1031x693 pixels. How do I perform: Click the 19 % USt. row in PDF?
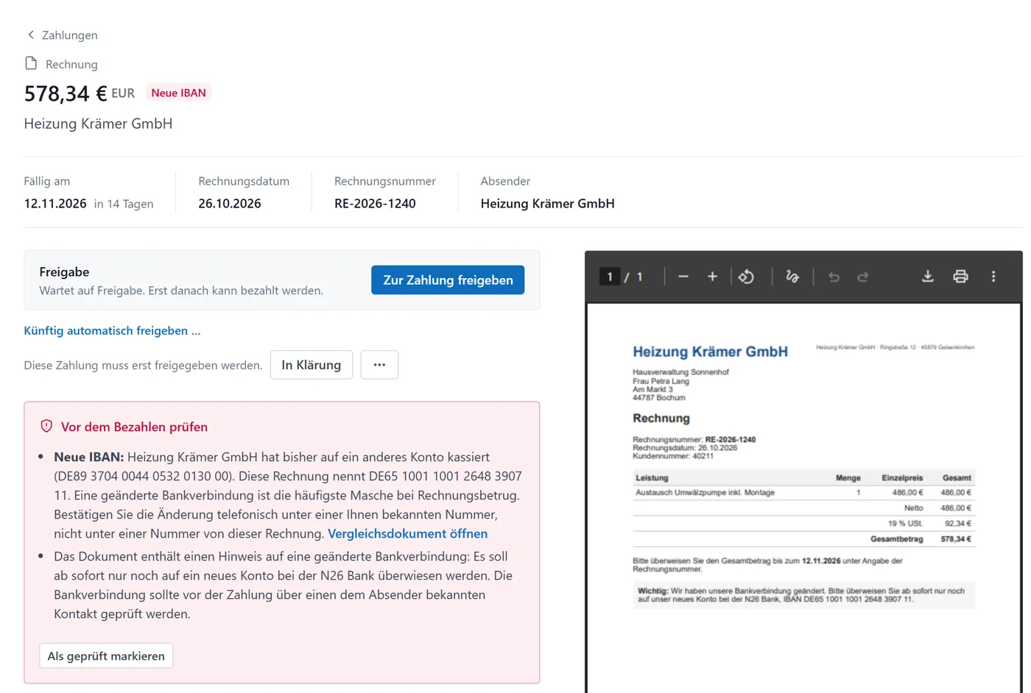pos(803,524)
